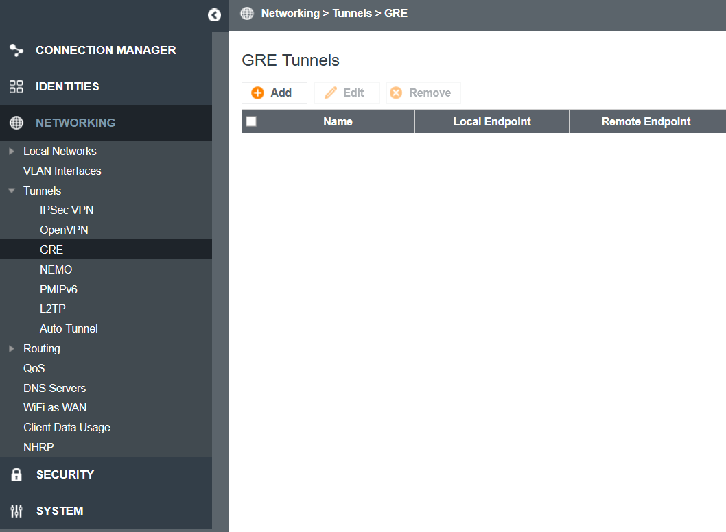Open DNS Servers settings
Image resolution: width=726 pixels, height=532 pixels.
pos(55,389)
